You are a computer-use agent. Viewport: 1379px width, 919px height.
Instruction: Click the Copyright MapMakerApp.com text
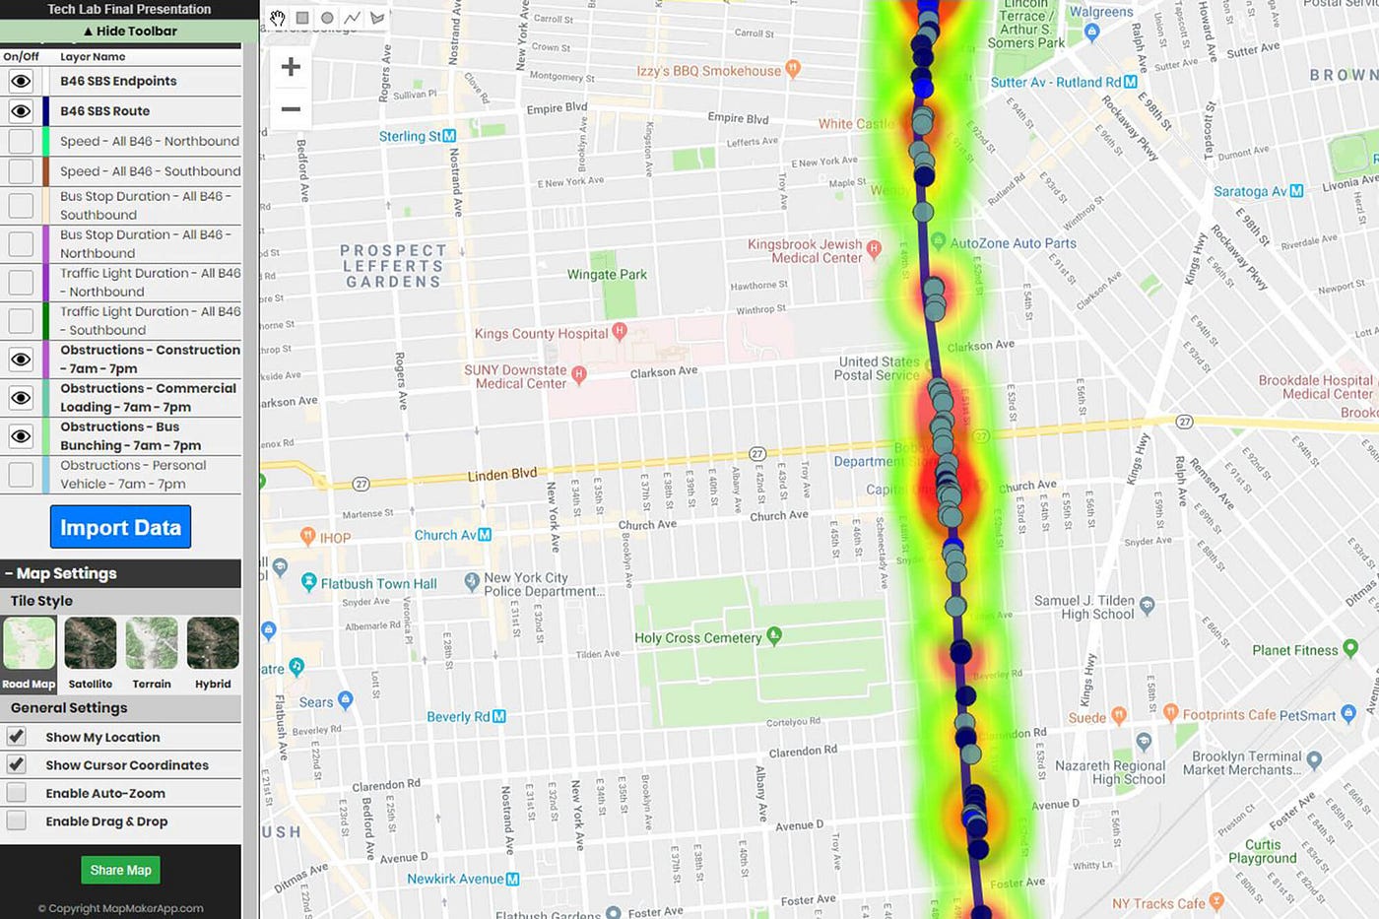(x=120, y=908)
